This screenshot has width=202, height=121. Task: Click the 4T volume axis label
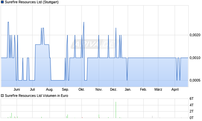pos(192,105)
